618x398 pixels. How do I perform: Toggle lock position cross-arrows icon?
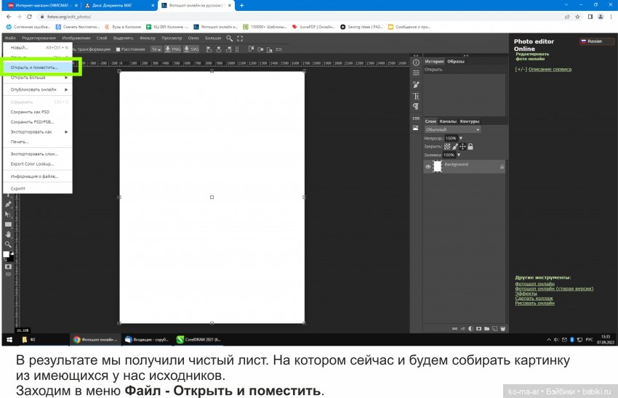(462, 147)
